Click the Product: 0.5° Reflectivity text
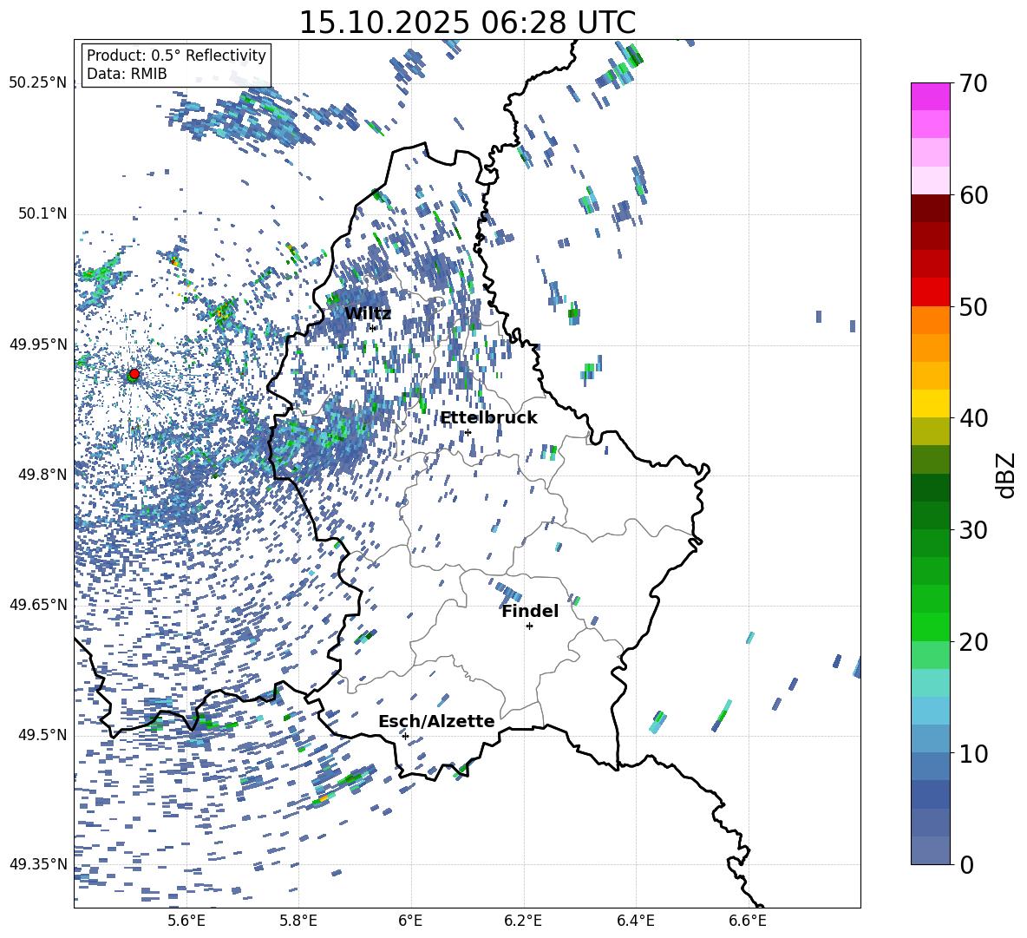1027x938 pixels. (176, 56)
